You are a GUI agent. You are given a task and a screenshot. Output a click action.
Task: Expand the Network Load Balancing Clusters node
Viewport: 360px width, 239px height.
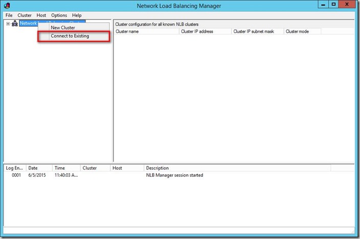pyautogui.click(x=8, y=23)
